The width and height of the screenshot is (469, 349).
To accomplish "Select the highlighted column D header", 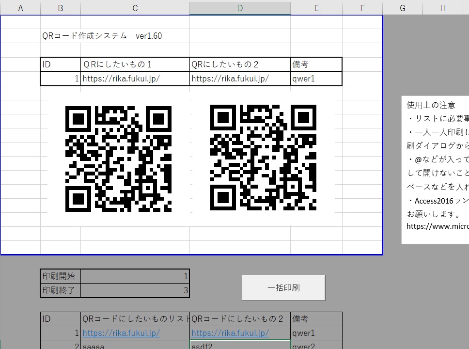I will [240, 8].
